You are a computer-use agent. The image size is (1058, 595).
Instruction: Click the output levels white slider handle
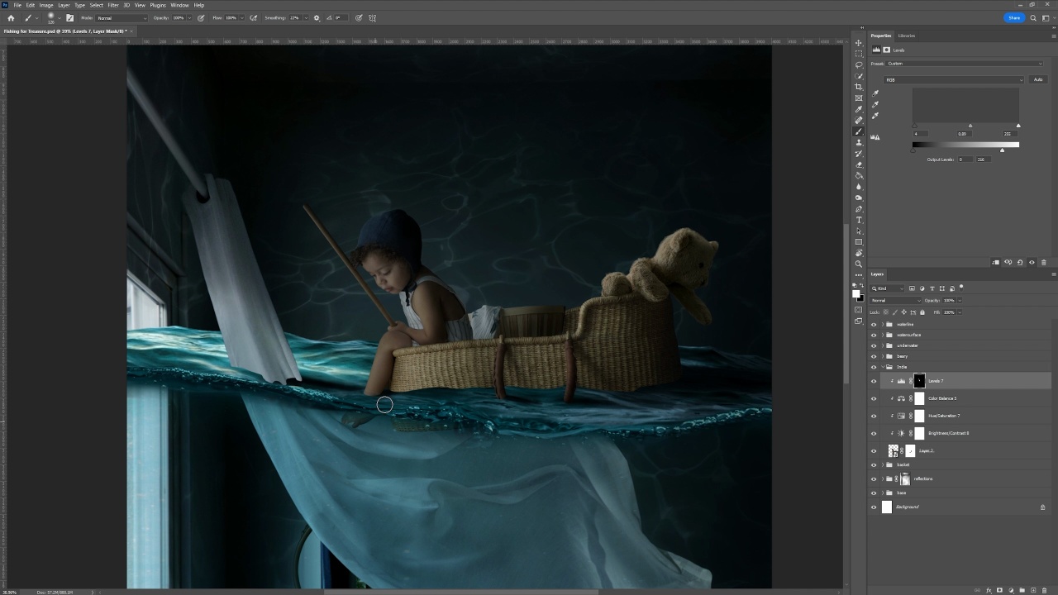[1003, 150]
